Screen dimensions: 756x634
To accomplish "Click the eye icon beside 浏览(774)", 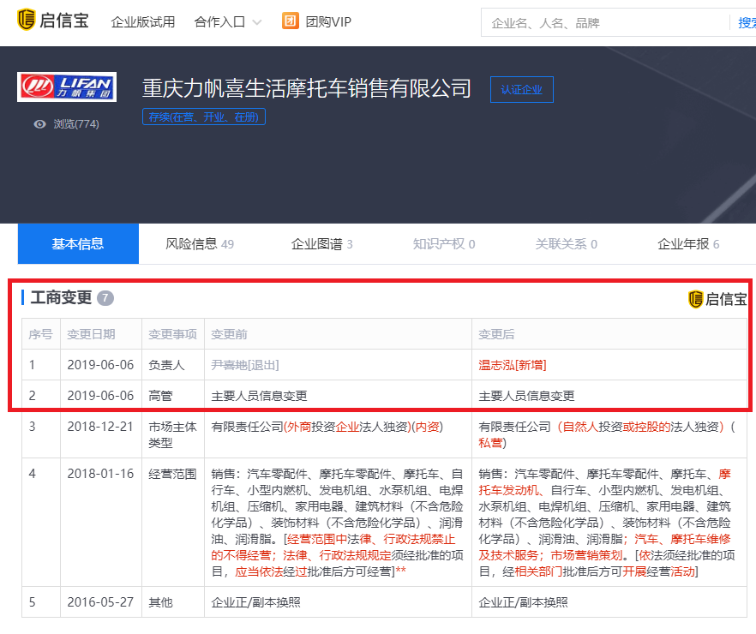I will click(x=39, y=124).
